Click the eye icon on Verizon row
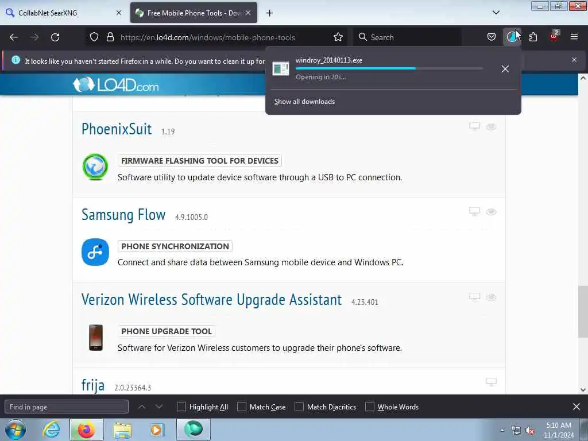Screen dimensions: 588x441 [492, 297]
